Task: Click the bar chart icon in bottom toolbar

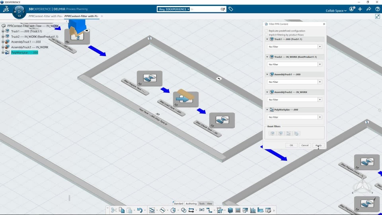Action: click(253, 210)
